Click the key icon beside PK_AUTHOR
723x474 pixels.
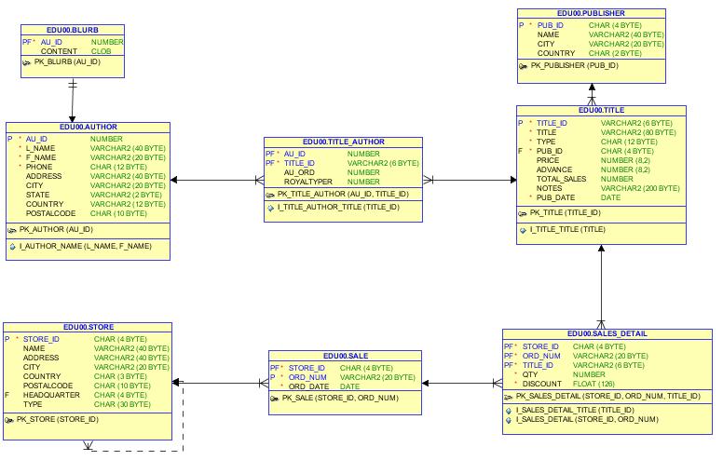[x=12, y=230]
